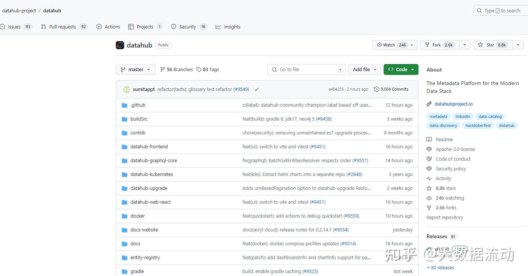Open the Pull requests tab
528x276 pixels.
pos(64,27)
